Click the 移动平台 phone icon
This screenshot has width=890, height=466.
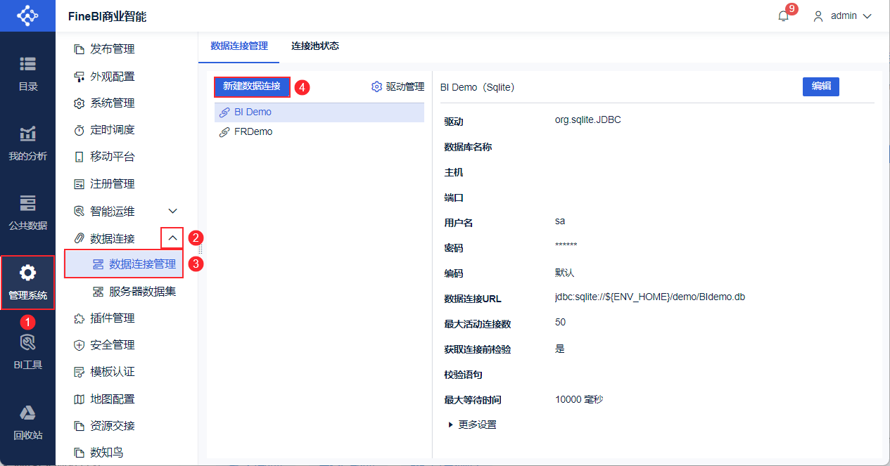click(x=79, y=157)
